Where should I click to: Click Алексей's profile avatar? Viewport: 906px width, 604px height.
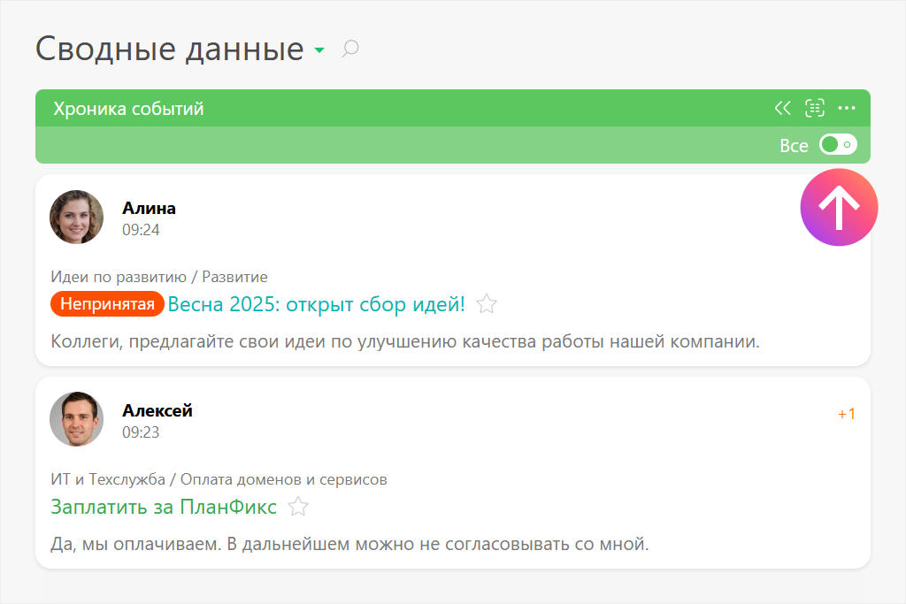tap(77, 419)
